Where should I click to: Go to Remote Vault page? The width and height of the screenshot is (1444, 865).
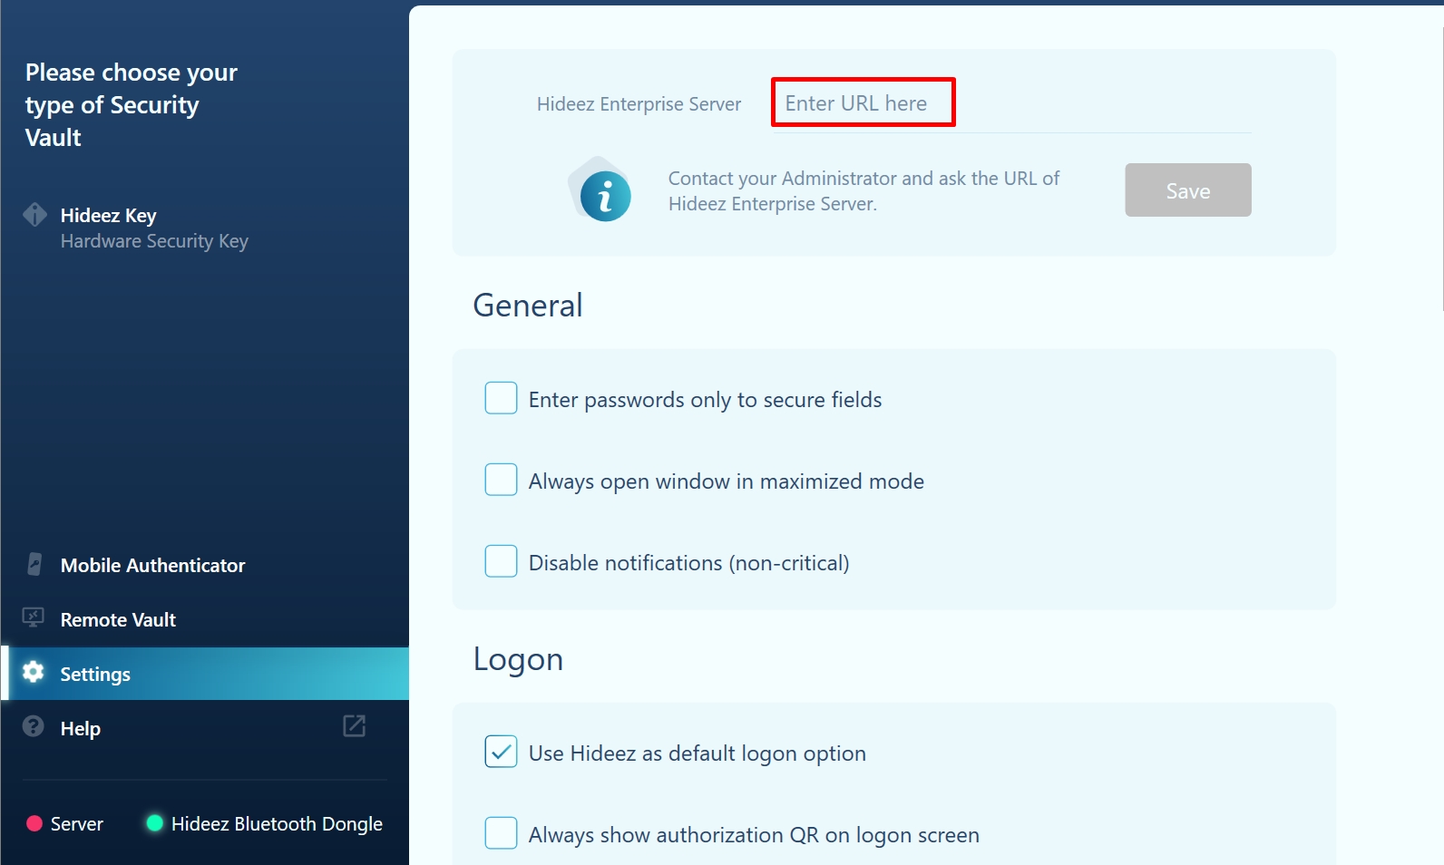point(204,619)
